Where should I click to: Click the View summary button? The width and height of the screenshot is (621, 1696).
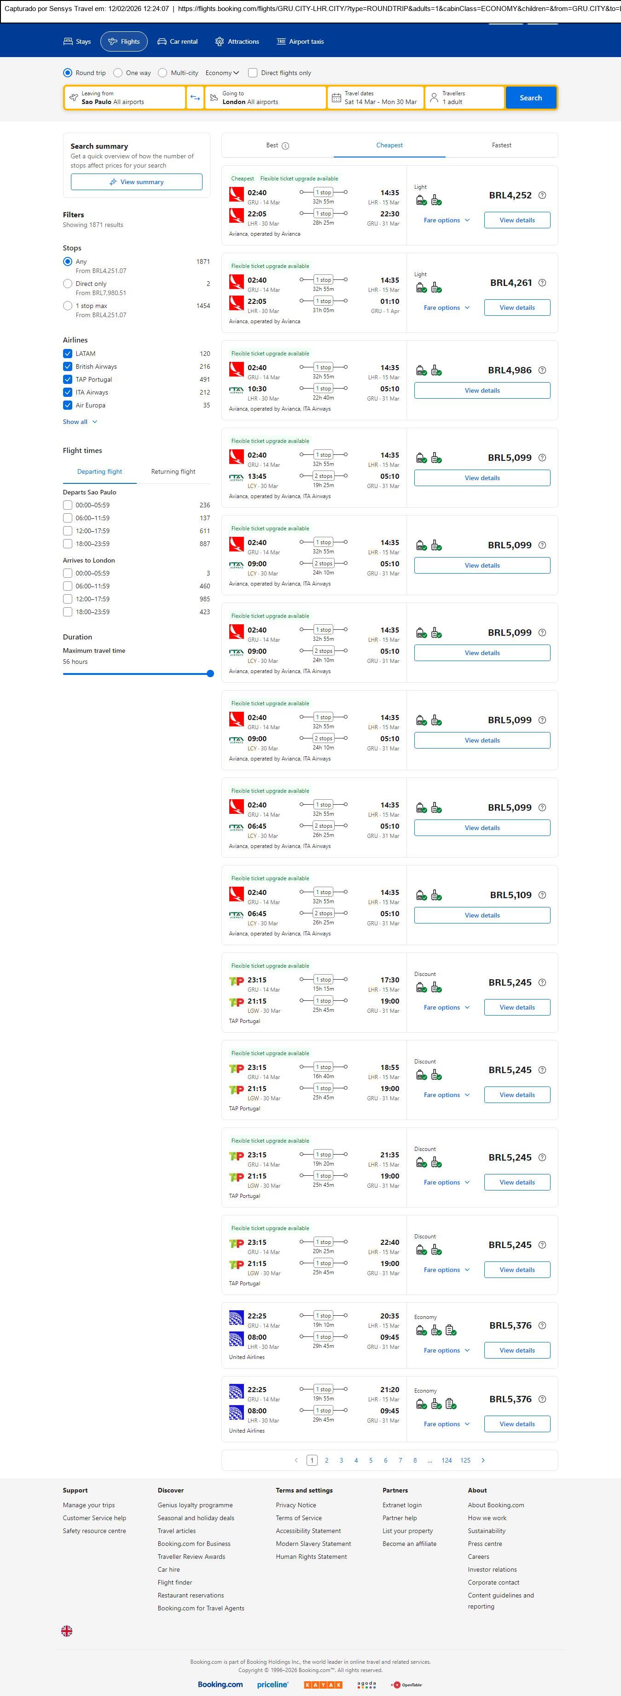coord(136,182)
